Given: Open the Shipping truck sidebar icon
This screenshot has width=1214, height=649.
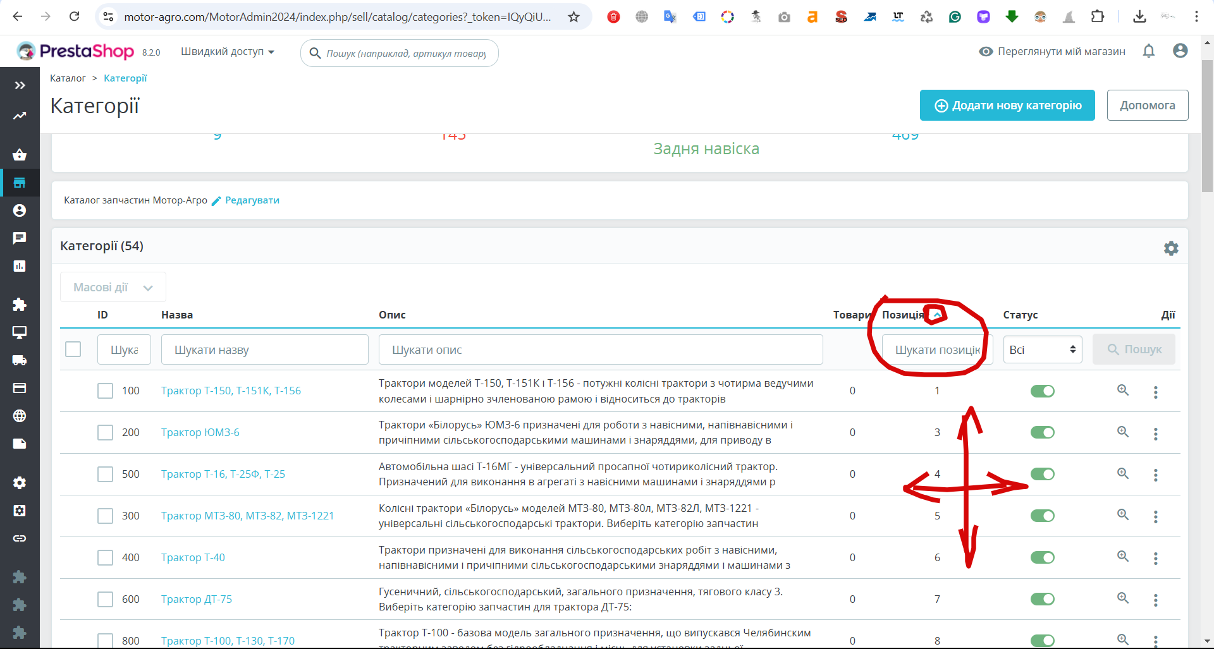Looking at the screenshot, I should tap(20, 360).
